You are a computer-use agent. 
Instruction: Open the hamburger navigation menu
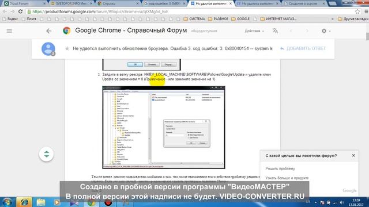click(9, 31)
